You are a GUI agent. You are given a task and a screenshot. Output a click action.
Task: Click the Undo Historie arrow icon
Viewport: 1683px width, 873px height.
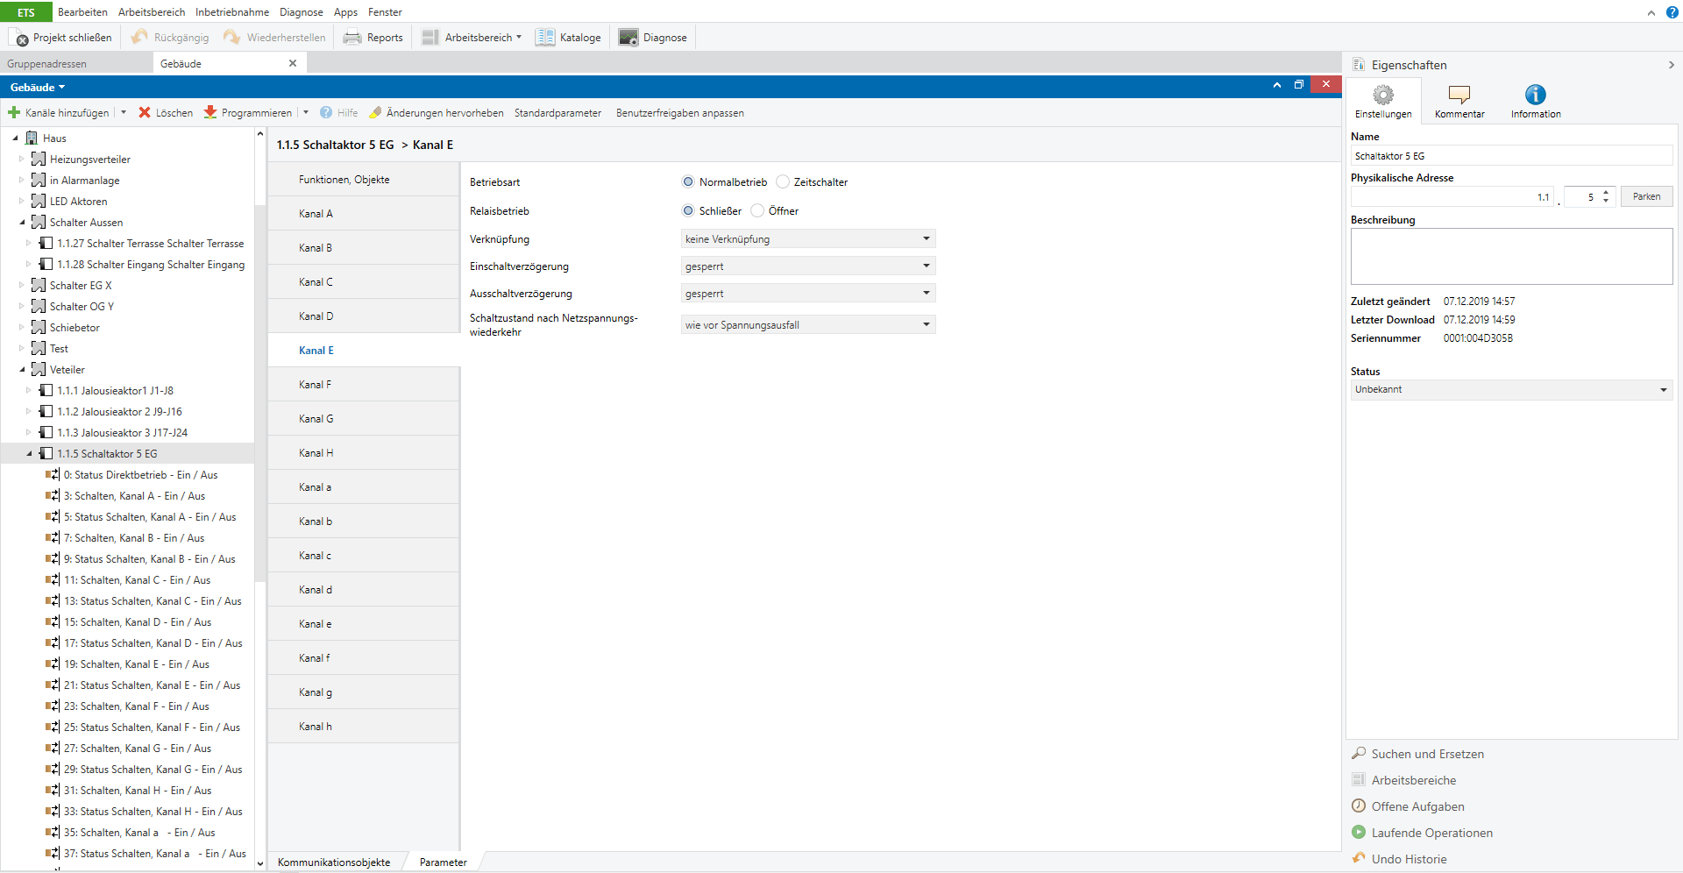click(1359, 859)
